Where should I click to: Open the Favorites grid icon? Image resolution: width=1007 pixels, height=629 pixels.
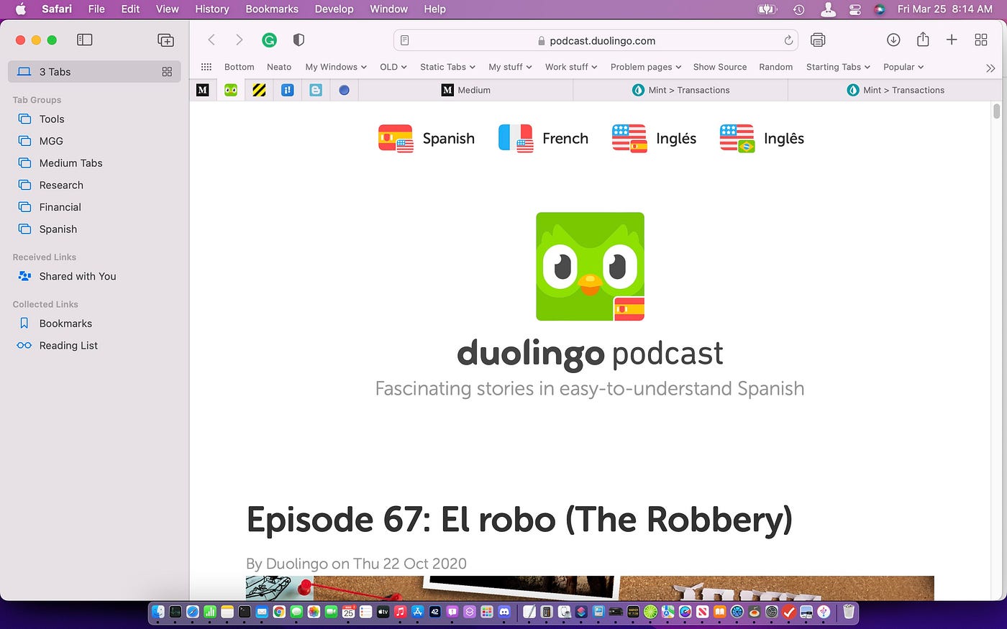pos(206,67)
